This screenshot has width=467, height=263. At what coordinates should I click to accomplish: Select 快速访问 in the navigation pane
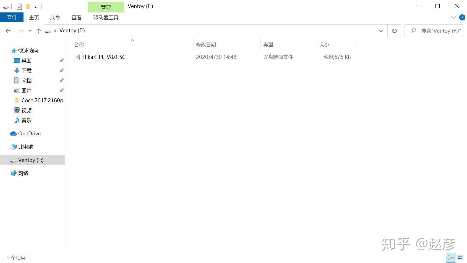[28, 51]
